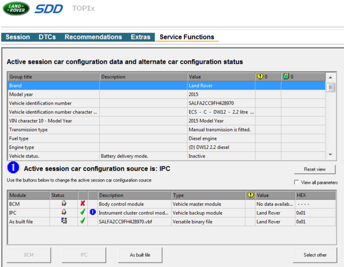Select the Brand row
The height and width of the screenshot is (267, 344).
tap(167, 85)
